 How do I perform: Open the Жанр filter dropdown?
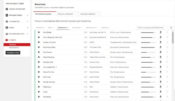click(x=51, y=28)
